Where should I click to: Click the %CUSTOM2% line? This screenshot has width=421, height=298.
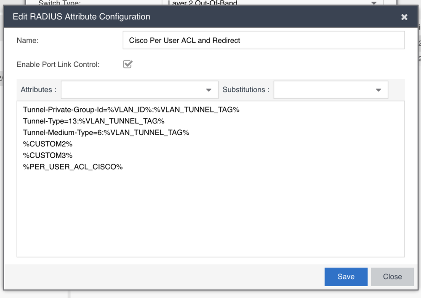pyautogui.click(x=48, y=144)
